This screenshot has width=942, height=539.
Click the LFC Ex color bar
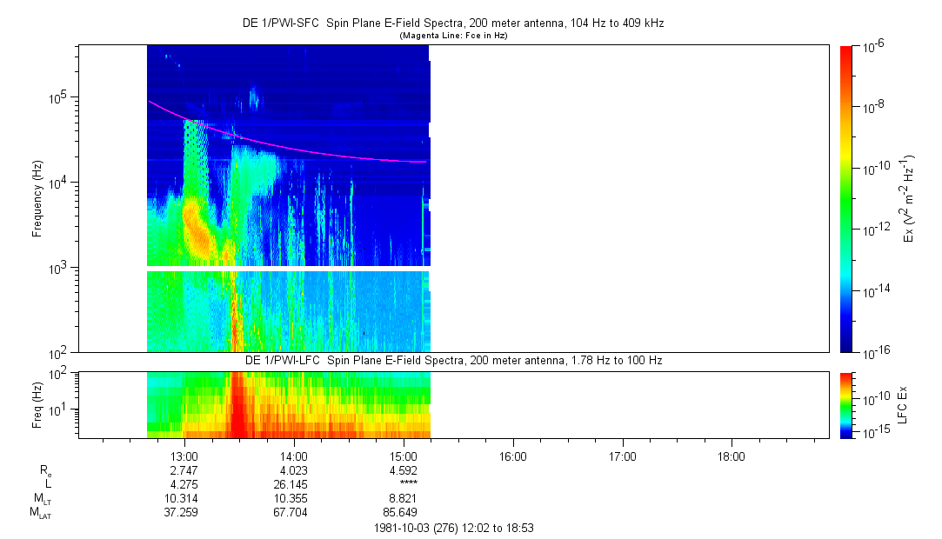coord(847,404)
